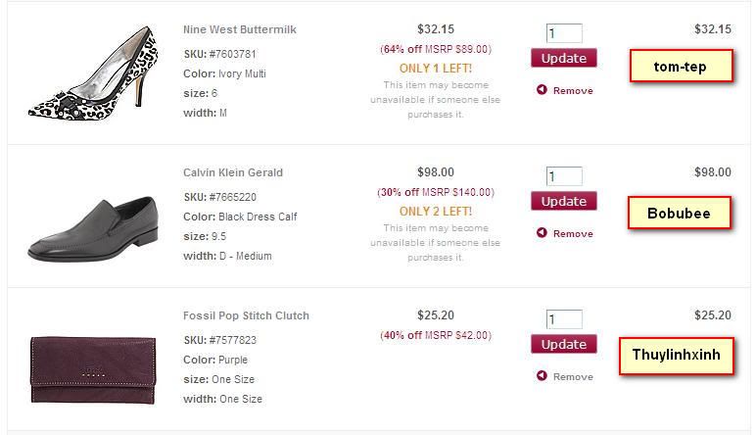Click remove arrow icon for Fossil Clutch
756x435 pixels.
pyautogui.click(x=542, y=376)
